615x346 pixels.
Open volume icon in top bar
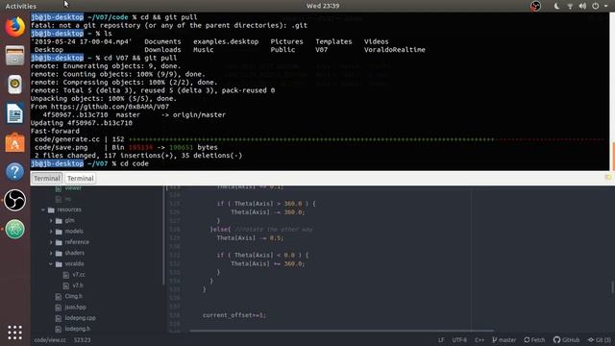[582, 6]
